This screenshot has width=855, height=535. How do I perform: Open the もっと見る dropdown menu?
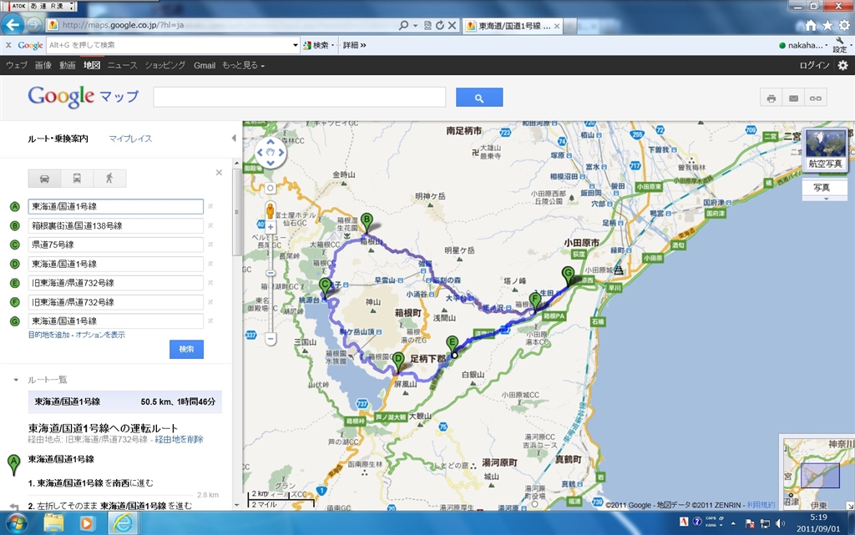[243, 65]
